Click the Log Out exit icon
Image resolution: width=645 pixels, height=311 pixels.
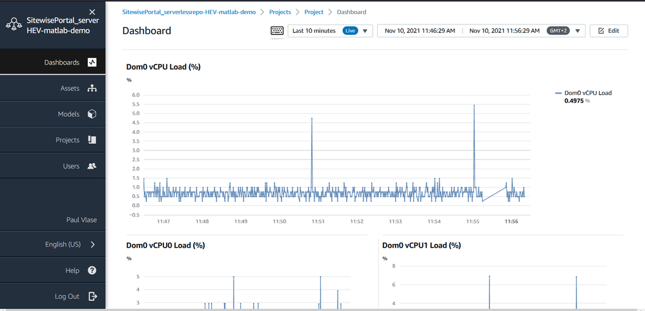92,296
